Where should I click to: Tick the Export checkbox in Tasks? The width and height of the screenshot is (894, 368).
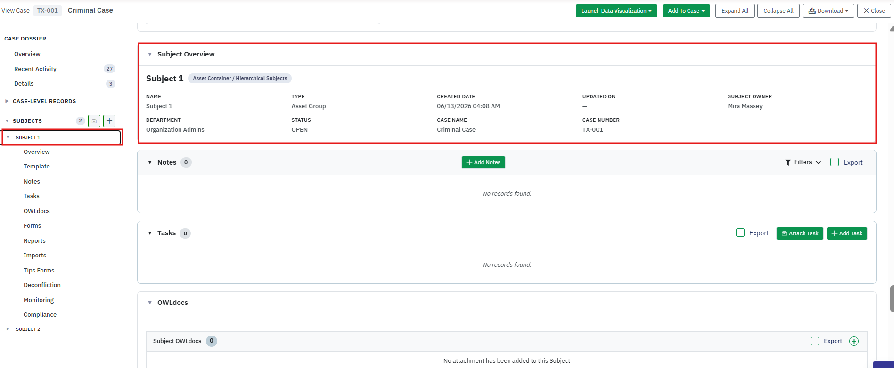[x=740, y=232]
